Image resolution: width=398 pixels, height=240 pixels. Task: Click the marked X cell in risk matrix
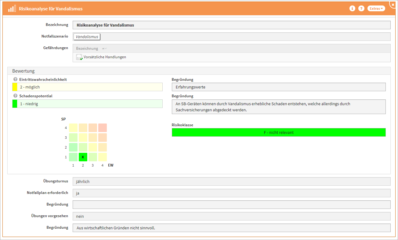pos(83,157)
